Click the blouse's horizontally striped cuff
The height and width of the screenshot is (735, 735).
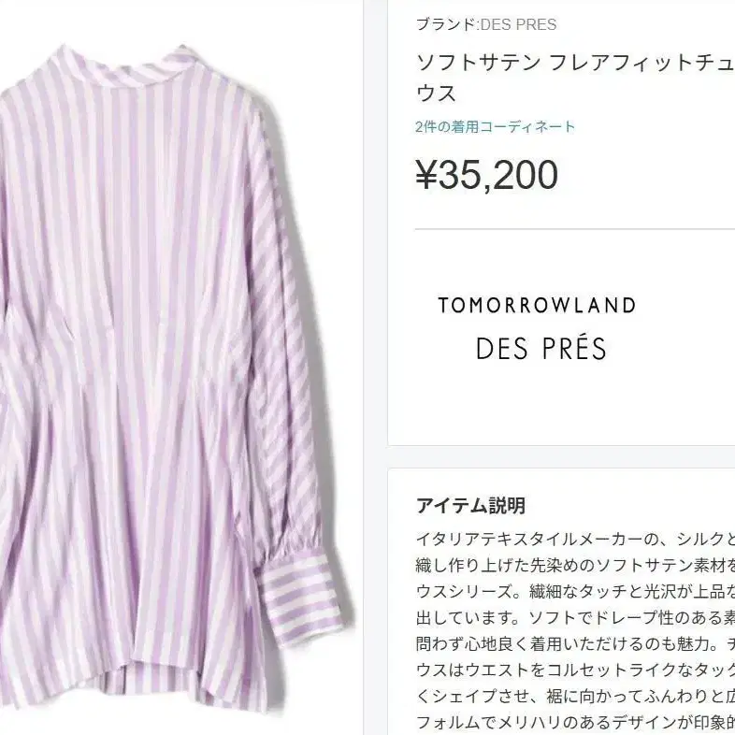click(300, 596)
